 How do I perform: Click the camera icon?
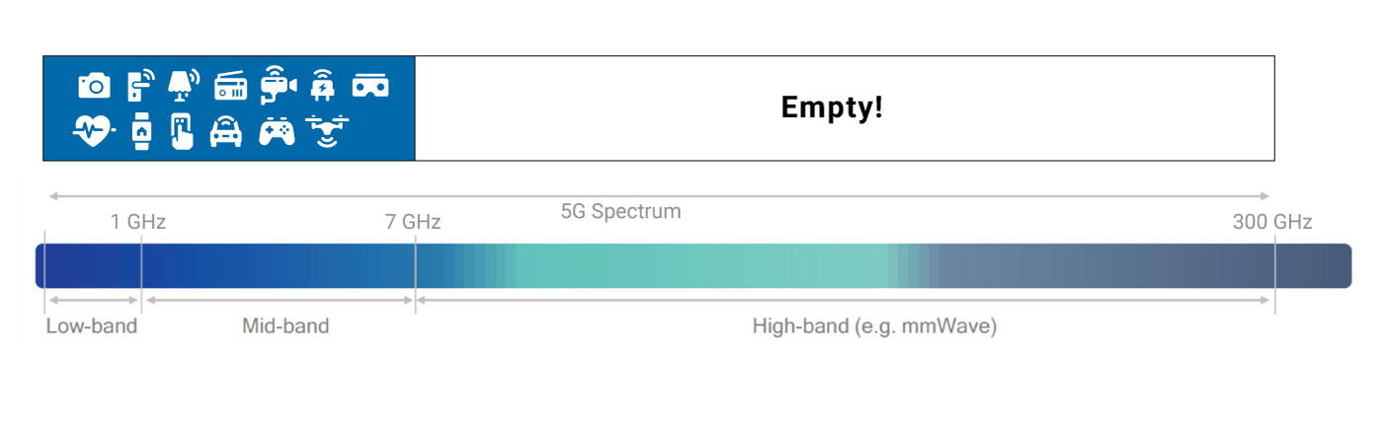[94, 86]
